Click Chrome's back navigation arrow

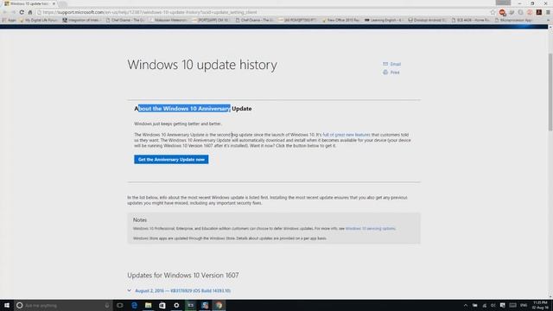click(4, 12)
